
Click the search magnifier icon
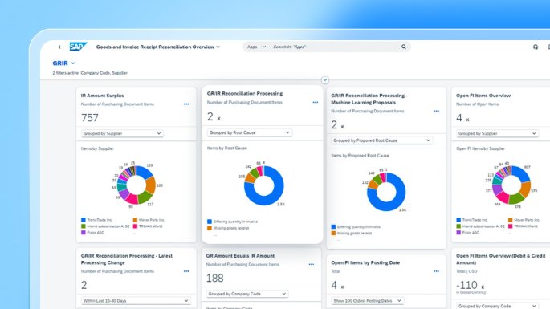click(404, 47)
